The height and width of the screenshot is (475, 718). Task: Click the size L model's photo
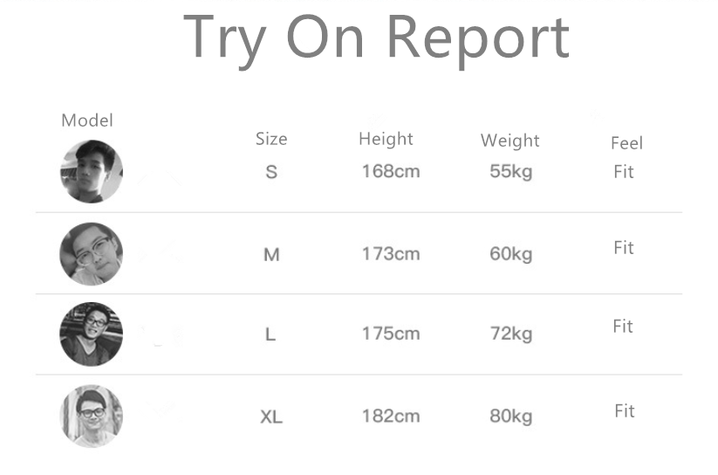[91, 334]
